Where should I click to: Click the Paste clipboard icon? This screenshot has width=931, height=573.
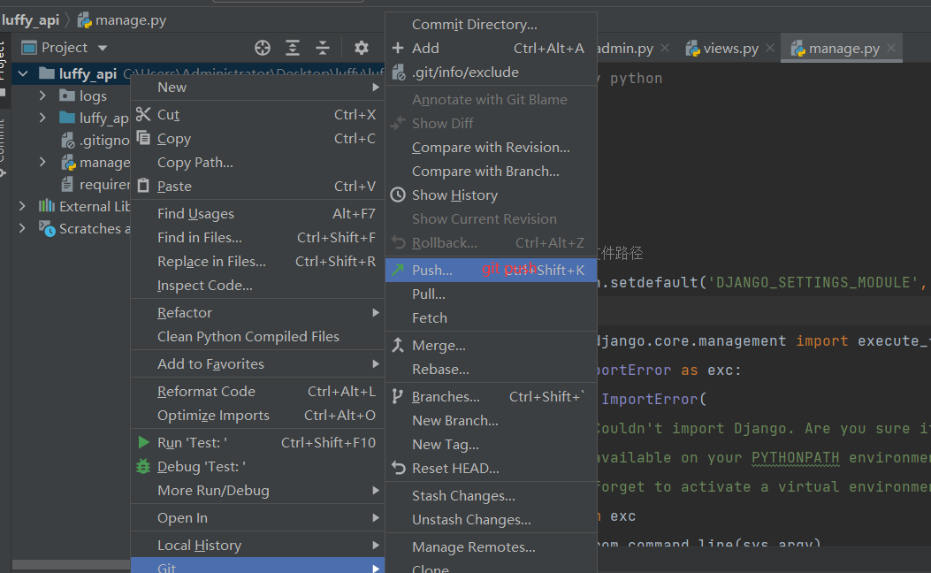pos(143,186)
